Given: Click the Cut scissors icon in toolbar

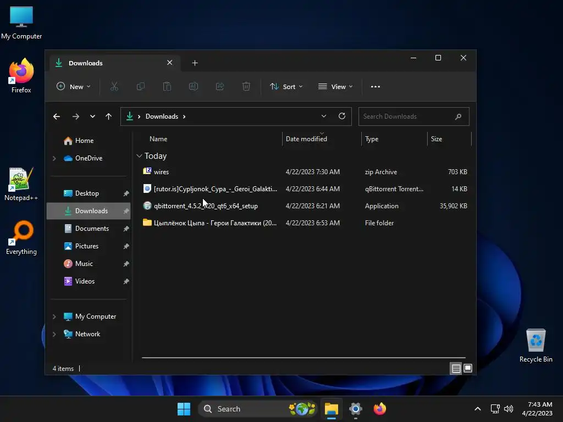Looking at the screenshot, I should (114, 86).
